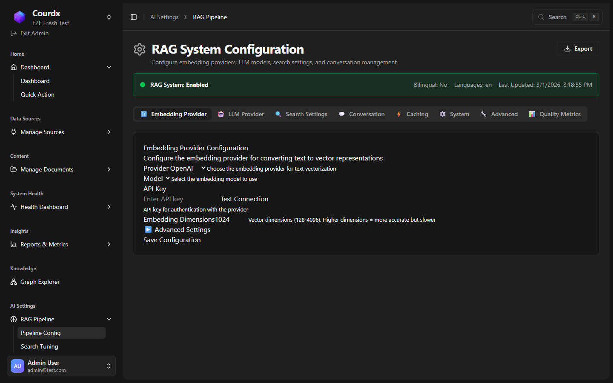This screenshot has width=613, height=383.
Task: Switch to the Quality Metrics tab
Action: pos(555,114)
